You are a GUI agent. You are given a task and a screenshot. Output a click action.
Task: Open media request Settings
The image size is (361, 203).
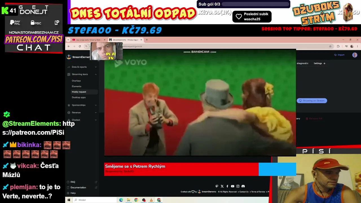320,63
